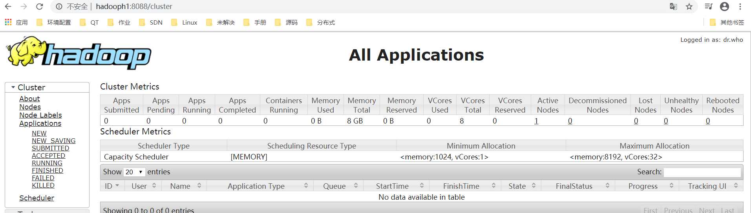Click the First pagination button
751x213 pixels.
point(651,210)
